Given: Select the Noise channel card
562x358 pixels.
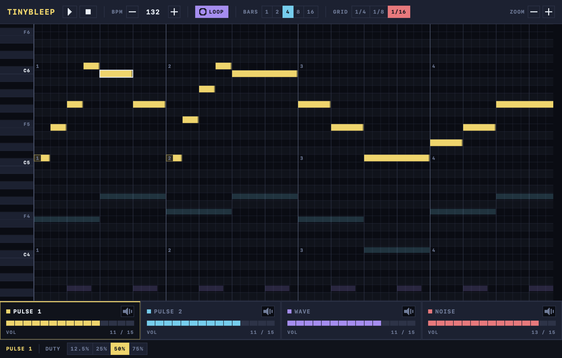Looking at the screenshot, I should (x=492, y=320).
